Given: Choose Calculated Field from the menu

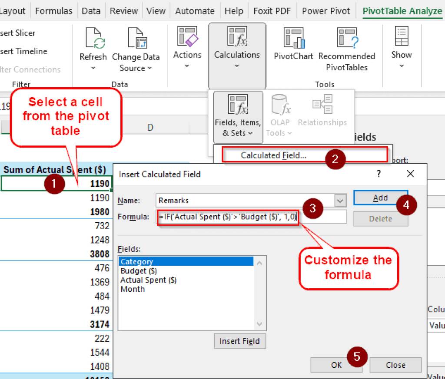Looking at the screenshot, I should click(x=273, y=155).
